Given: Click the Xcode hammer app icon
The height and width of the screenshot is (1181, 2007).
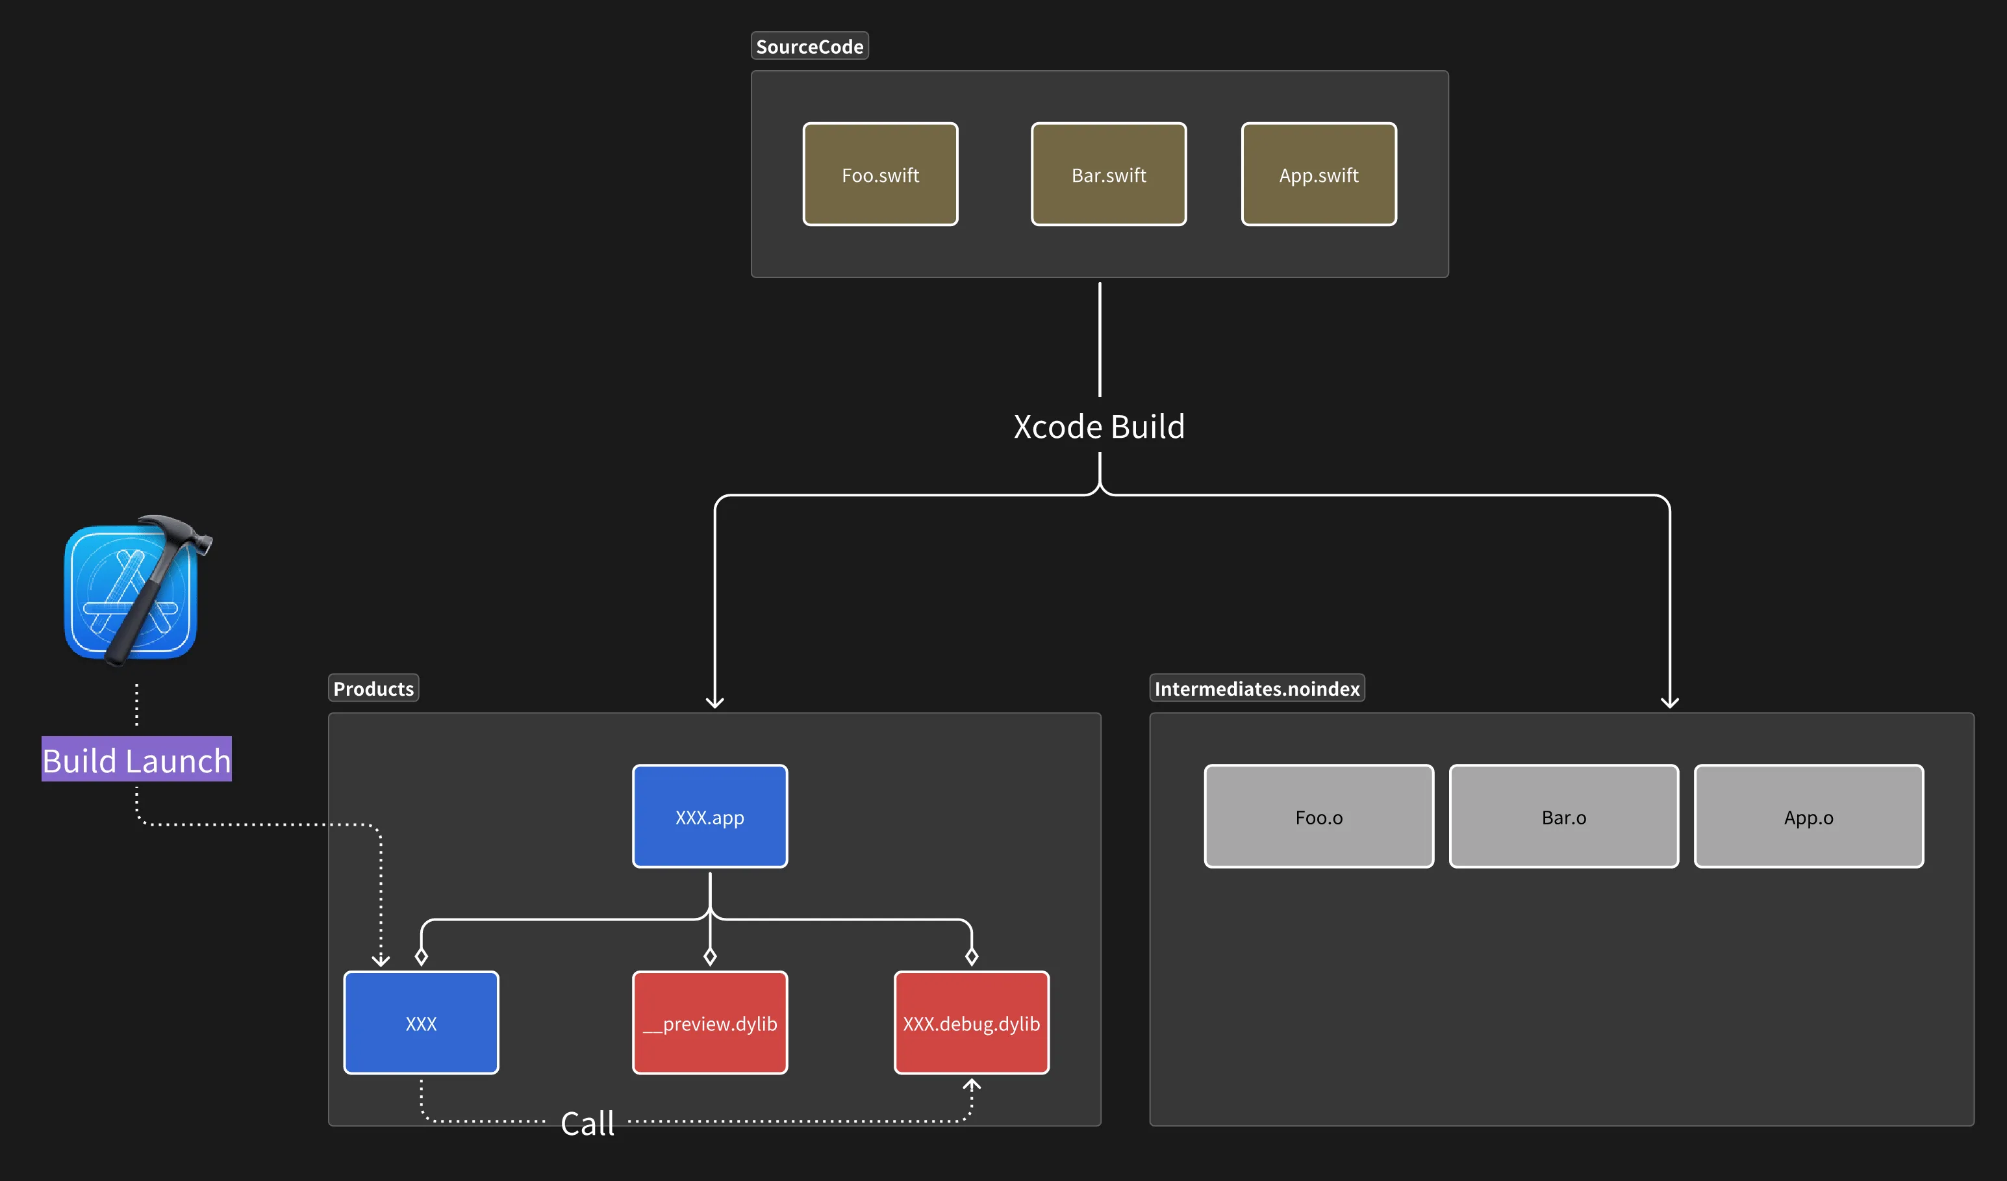Looking at the screenshot, I should coord(131,591).
